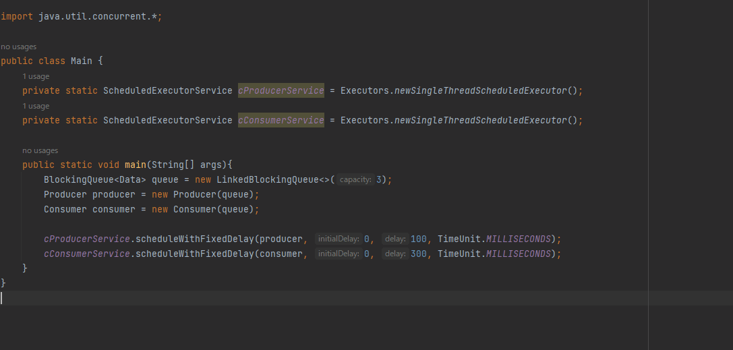Click the "delay:" hint before value 300
Image resolution: width=733 pixels, height=350 pixels.
point(394,254)
